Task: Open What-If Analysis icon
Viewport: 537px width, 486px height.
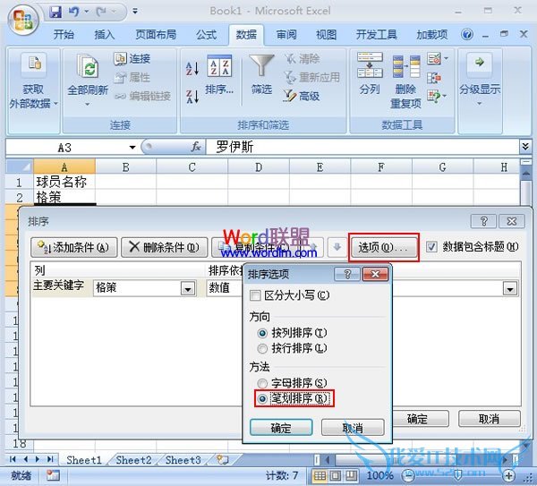Action: click(x=434, y=97)
